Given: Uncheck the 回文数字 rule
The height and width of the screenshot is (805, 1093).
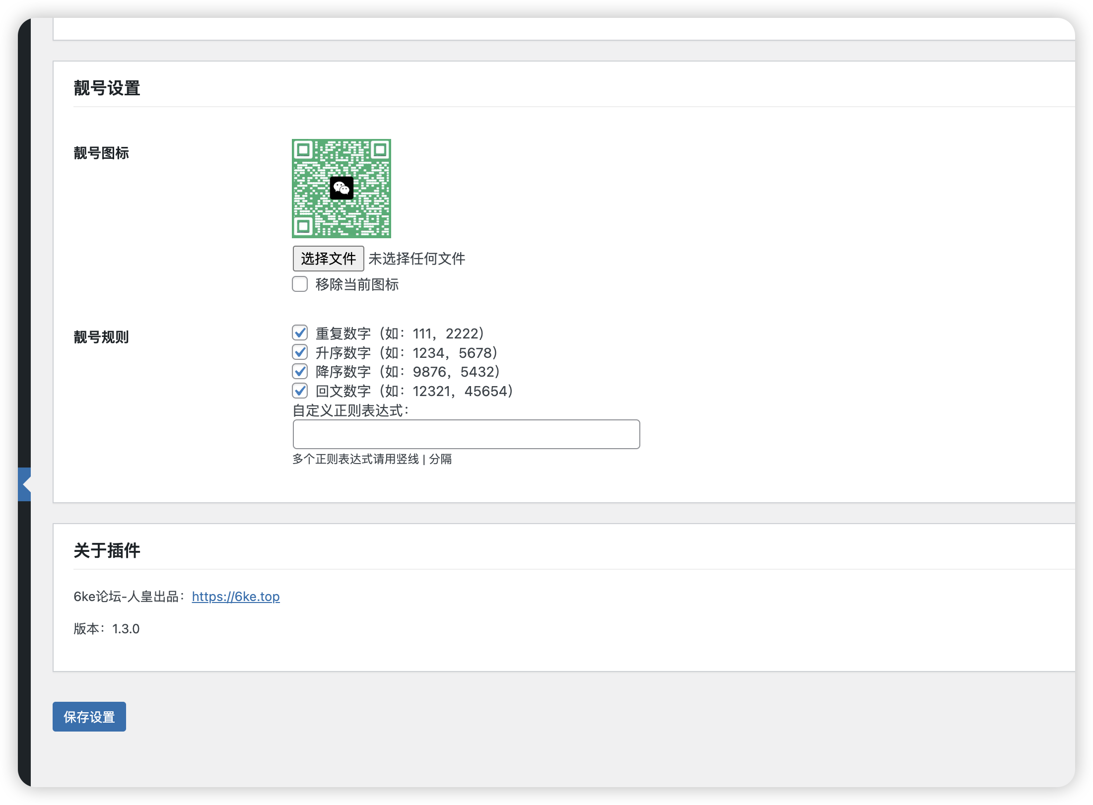Looking at the screenshot, I should click(300, 391).
